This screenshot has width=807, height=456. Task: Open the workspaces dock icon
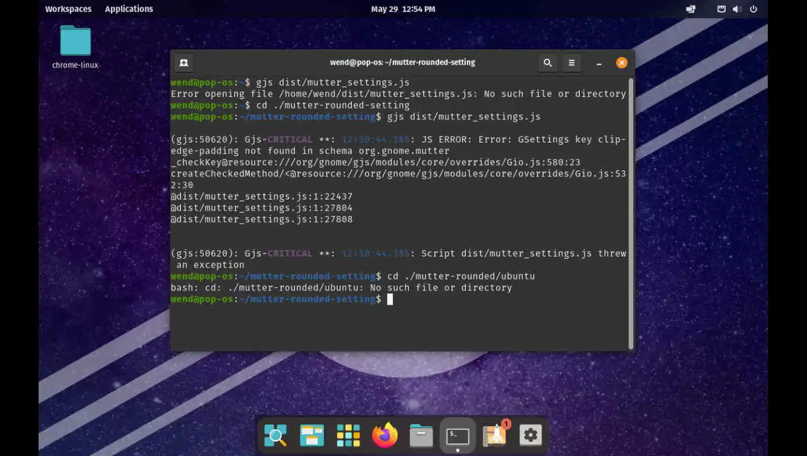tap(312, 436)
